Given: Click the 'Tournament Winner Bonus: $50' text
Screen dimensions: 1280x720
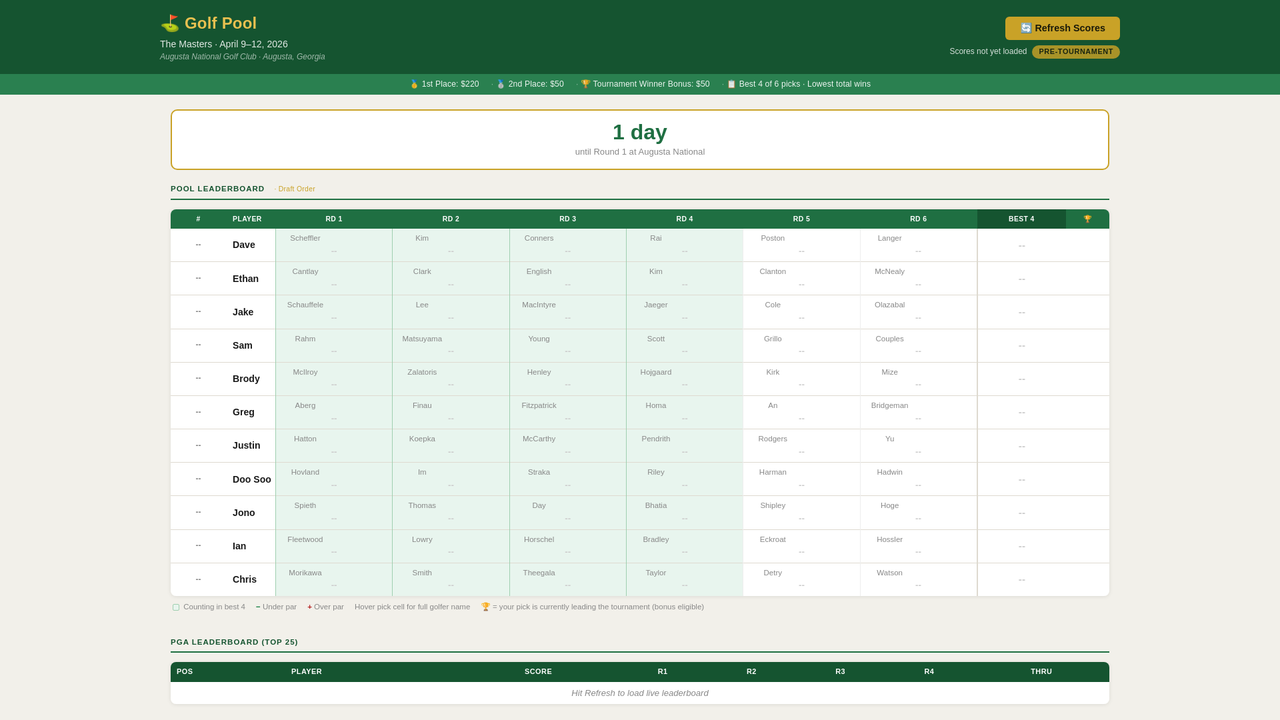Looking at the screenshot, I should coord(645,84).
